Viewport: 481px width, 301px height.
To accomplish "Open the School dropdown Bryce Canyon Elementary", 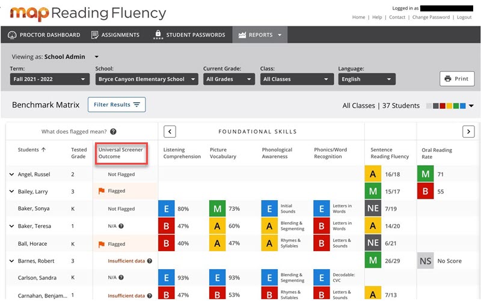I will click(146, 79).
